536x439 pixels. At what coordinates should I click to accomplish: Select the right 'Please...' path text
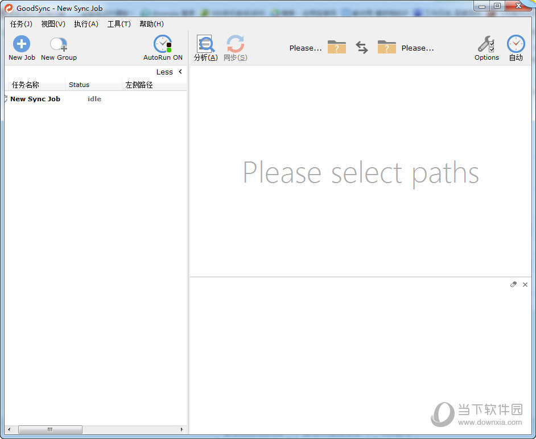tap(418, 48)
